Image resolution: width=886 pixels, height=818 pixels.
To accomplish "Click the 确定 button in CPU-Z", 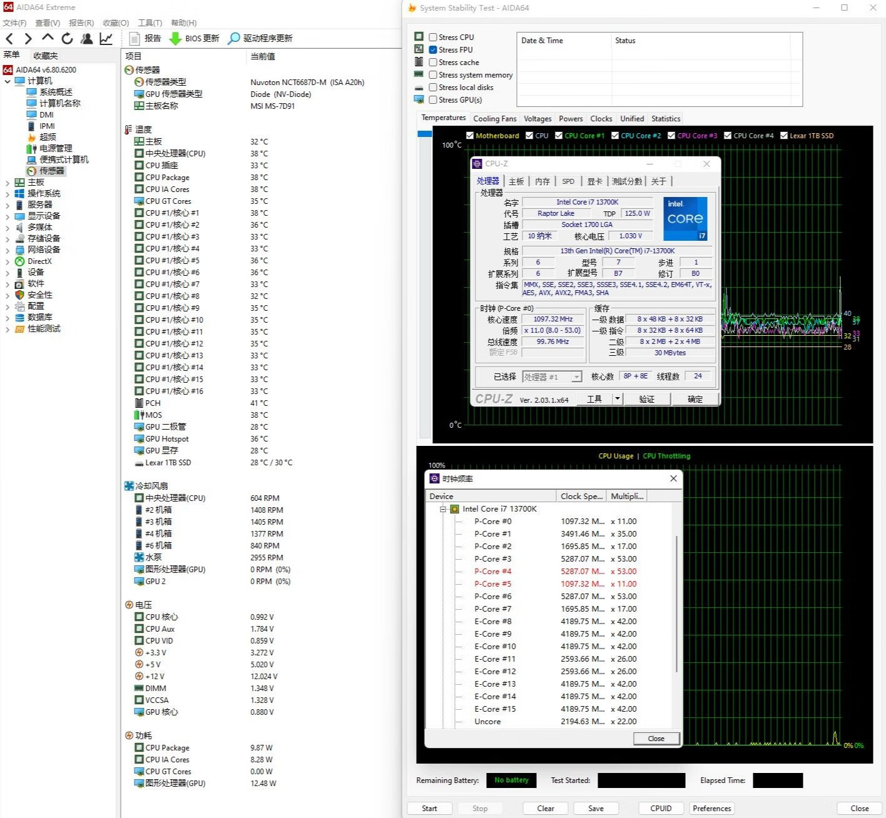I will pyautogui.click(x=695, y=399).
